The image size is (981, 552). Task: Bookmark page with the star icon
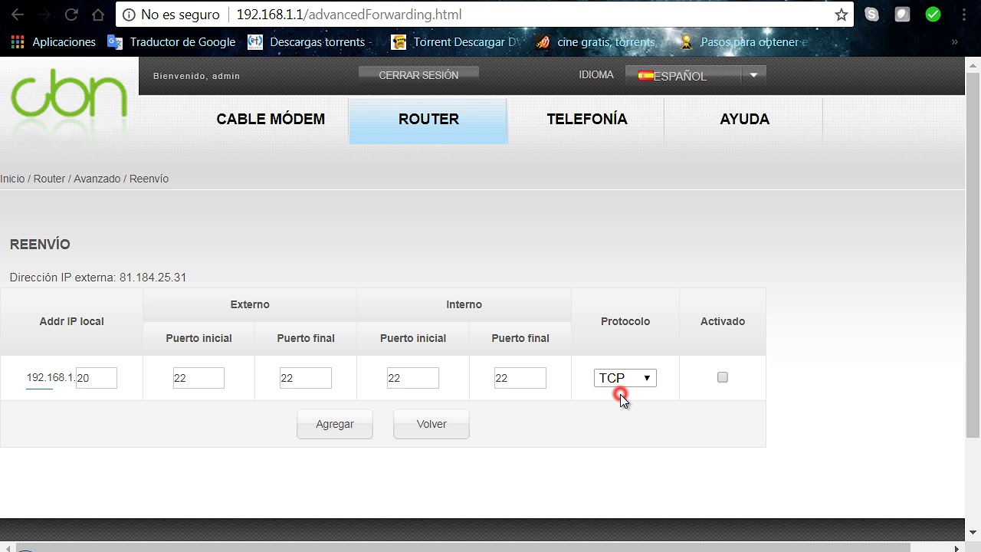pos(842,15)
